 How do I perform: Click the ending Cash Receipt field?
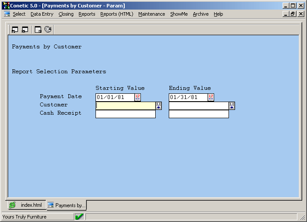198,114
